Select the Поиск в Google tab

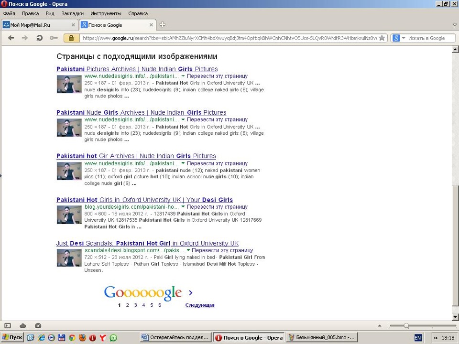coord(118,25)
